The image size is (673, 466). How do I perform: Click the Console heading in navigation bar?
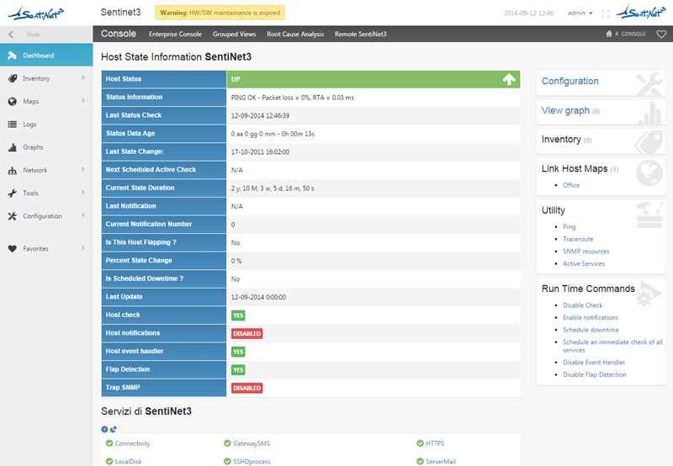coord(119,34)
